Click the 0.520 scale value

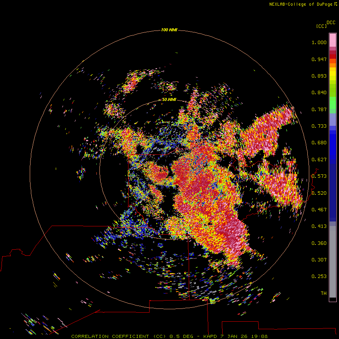click(x=319, y=193)
